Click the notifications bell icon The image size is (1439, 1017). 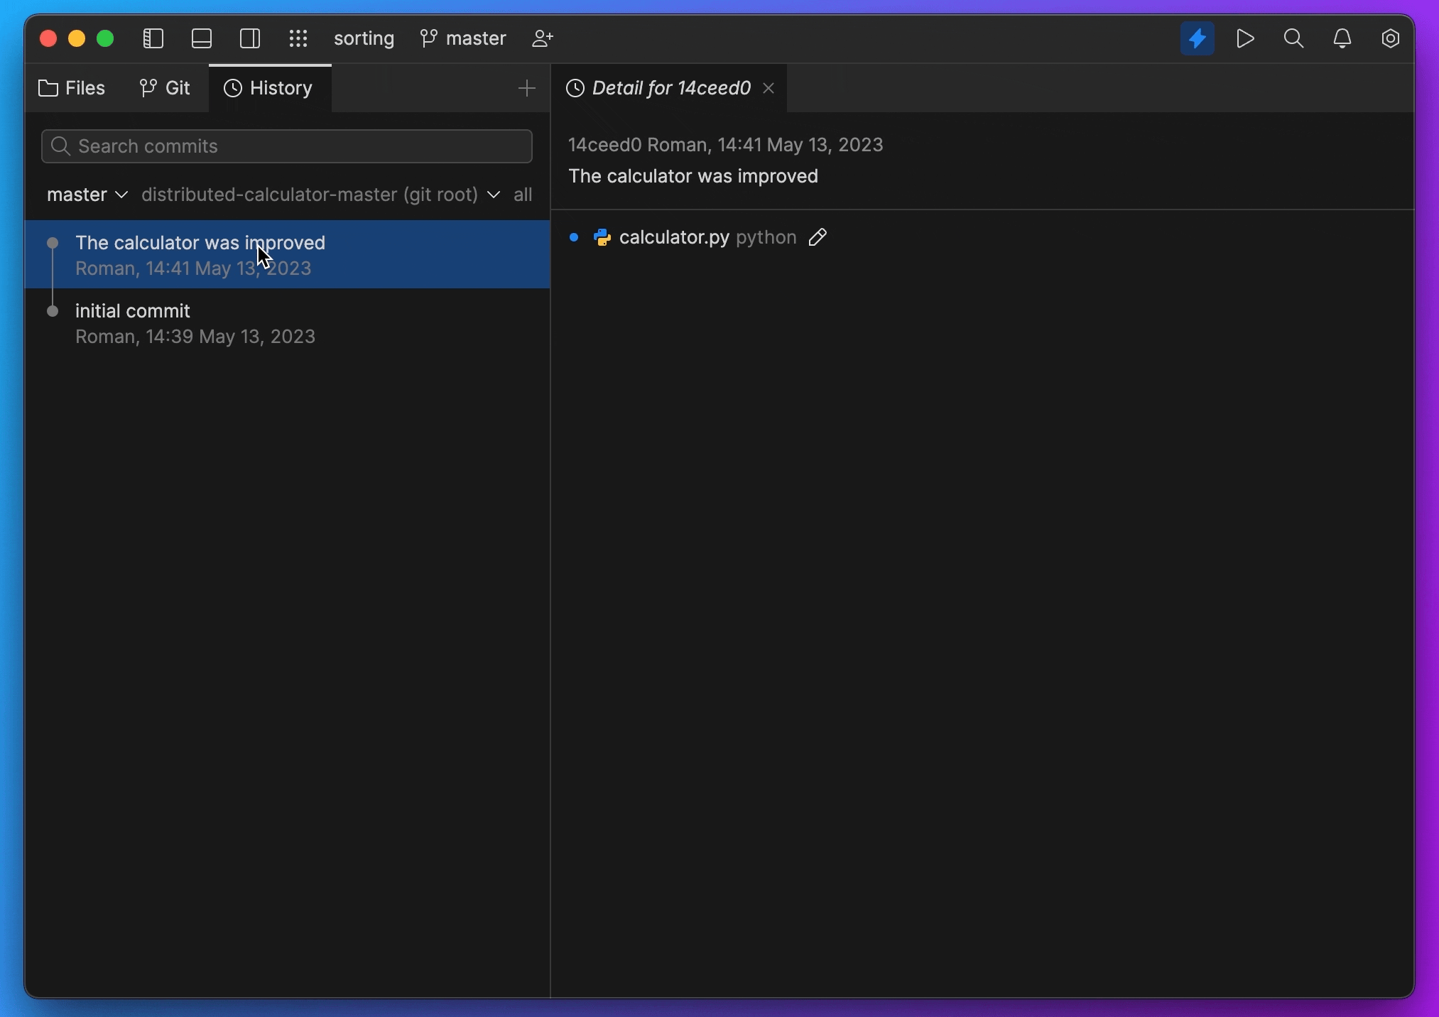1343,38
